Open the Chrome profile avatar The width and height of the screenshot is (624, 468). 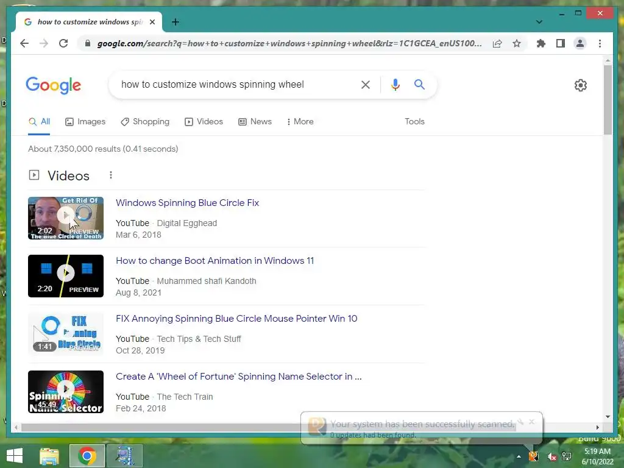[580, 43]
